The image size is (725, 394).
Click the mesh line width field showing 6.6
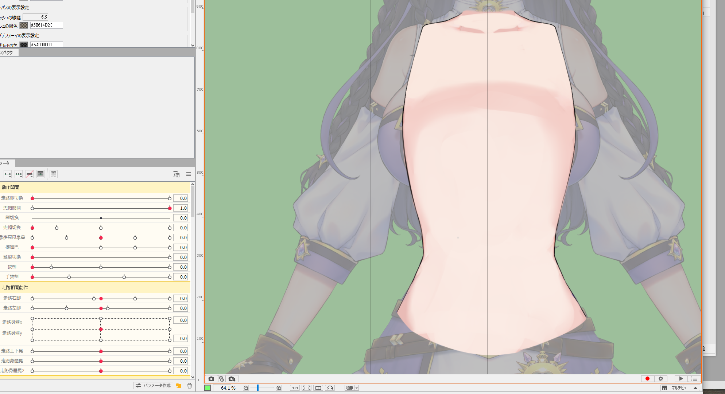pyautogui.click(x=35, y=17)
